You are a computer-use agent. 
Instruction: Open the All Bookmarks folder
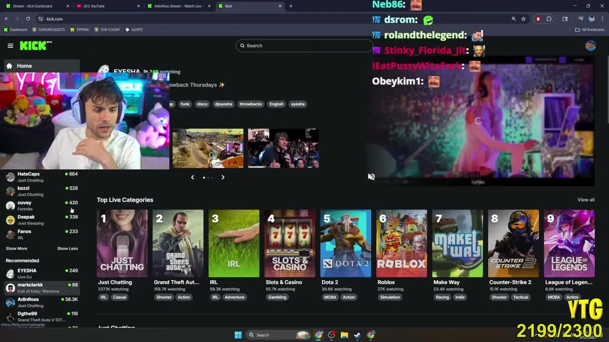589,29
